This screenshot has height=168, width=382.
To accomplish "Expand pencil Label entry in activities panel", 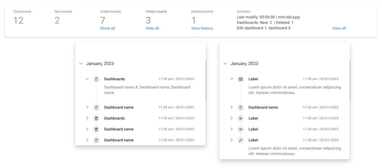I will 231,140.
